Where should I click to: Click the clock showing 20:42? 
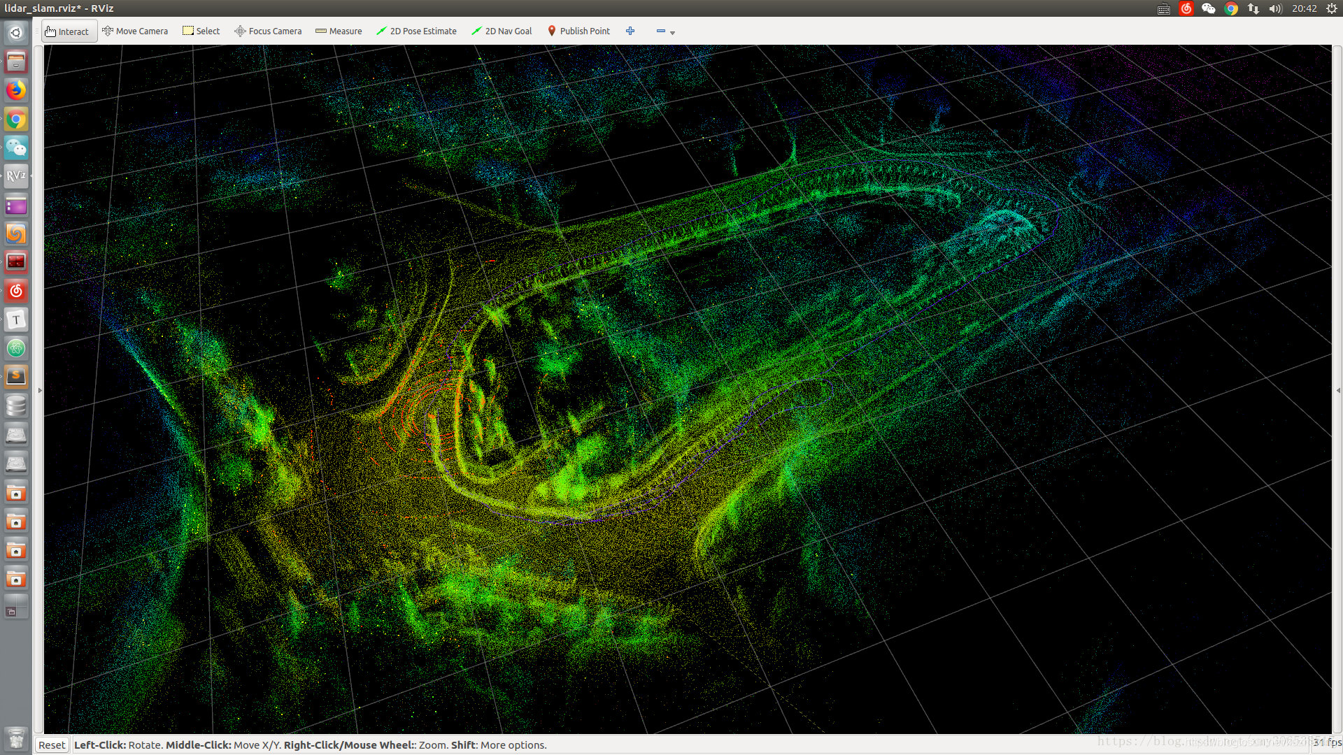point(1304,8)
